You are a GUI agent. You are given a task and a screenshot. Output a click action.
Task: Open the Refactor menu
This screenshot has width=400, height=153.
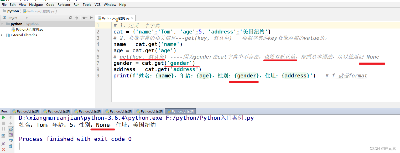click(64, 4)
